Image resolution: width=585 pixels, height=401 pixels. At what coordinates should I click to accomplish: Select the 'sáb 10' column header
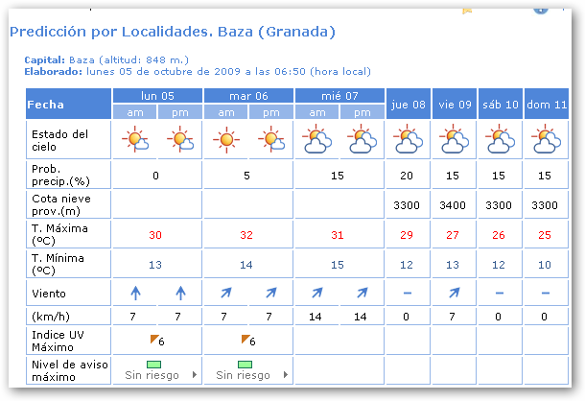click(x=500, y=104)
